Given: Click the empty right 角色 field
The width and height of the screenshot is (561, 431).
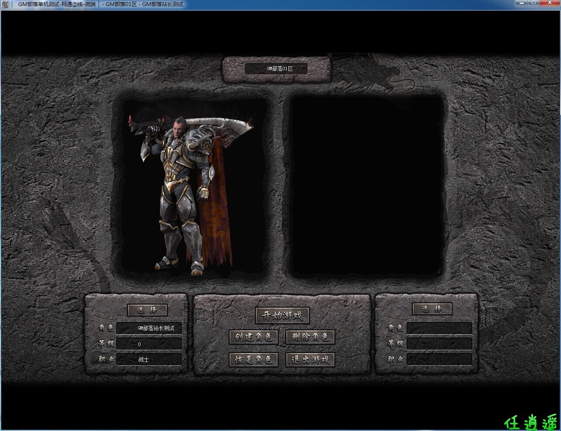Looking at the screenshot, I should click(439, 328).
